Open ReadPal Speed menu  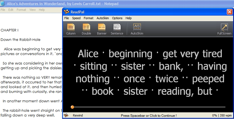[x=76, y=18]
